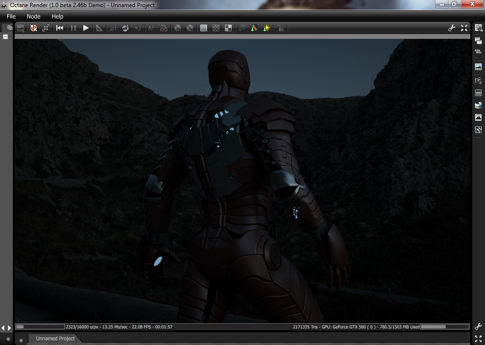Open the File menu
This screenshot has height=345, width=485.
click(x=11, y=16)
